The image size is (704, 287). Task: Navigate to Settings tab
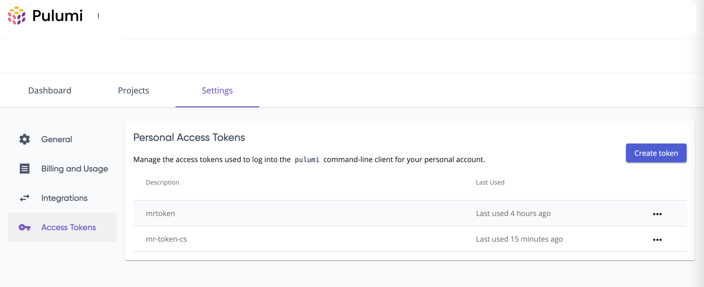(x=217, y=91)
